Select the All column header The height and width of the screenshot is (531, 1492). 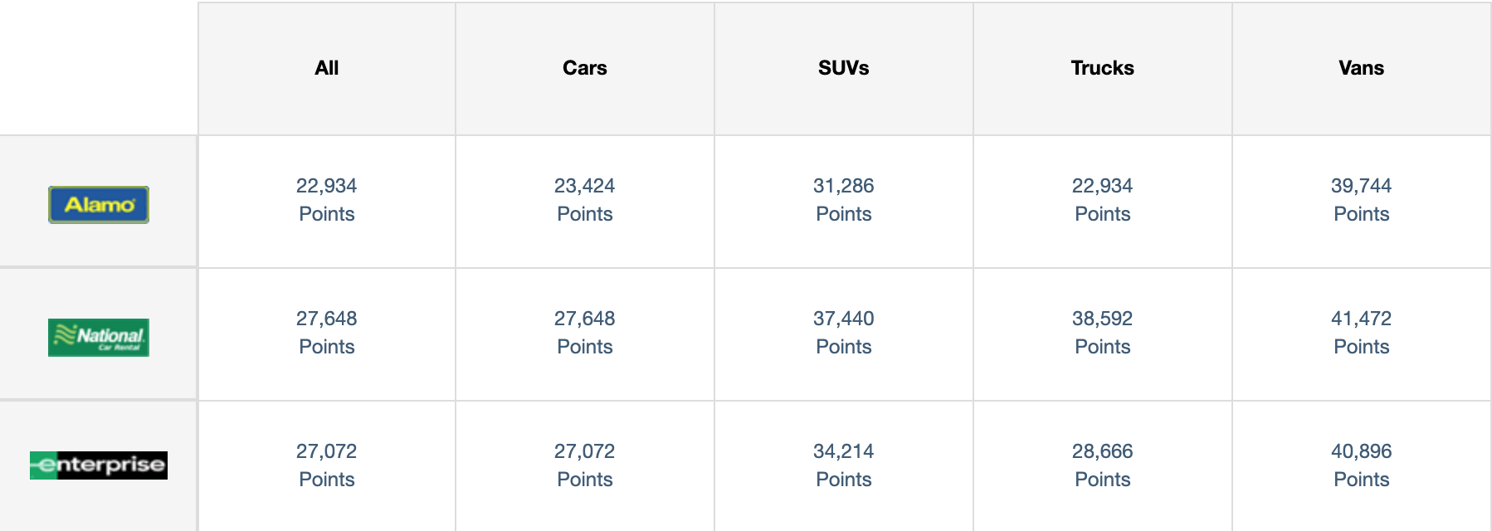pyautogui.click(x=327, y=69)
